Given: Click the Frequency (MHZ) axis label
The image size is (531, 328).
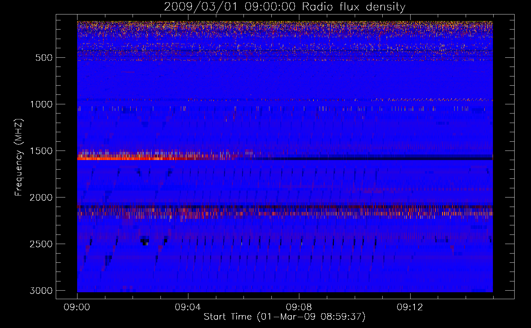Looking at the screenshot, I should pos(19,157).
